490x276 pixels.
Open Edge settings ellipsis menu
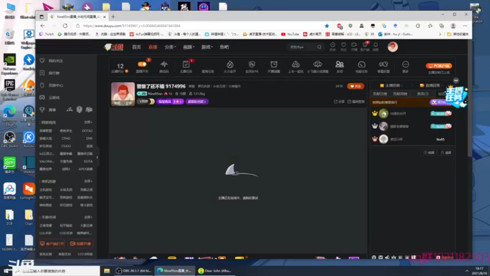465,26
